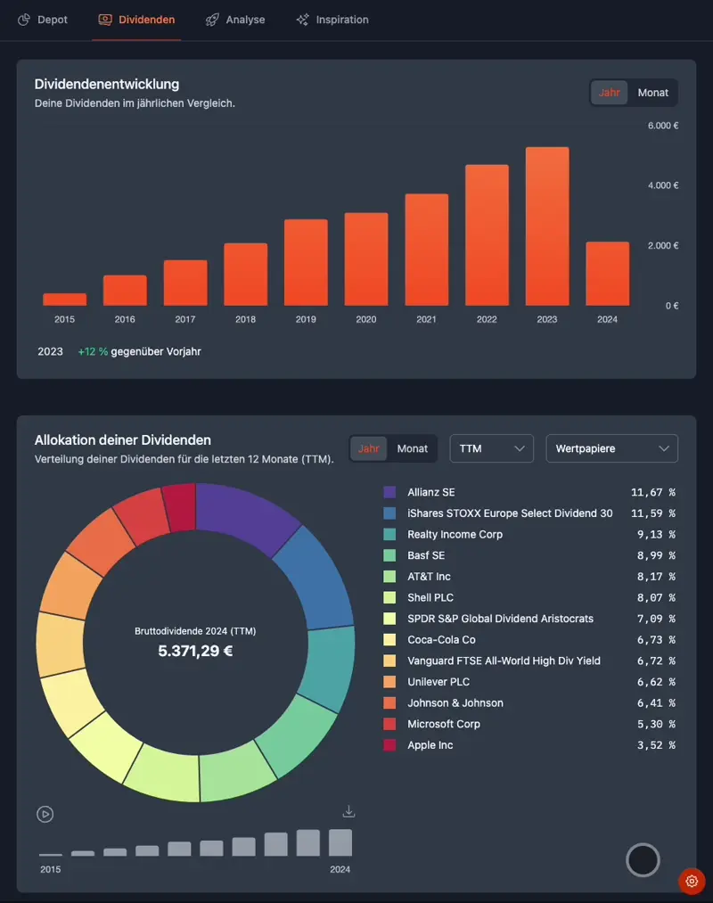Select Allianz SE in the legend
713x903 pixels.
pyautogui.click(x=431, y=492)
